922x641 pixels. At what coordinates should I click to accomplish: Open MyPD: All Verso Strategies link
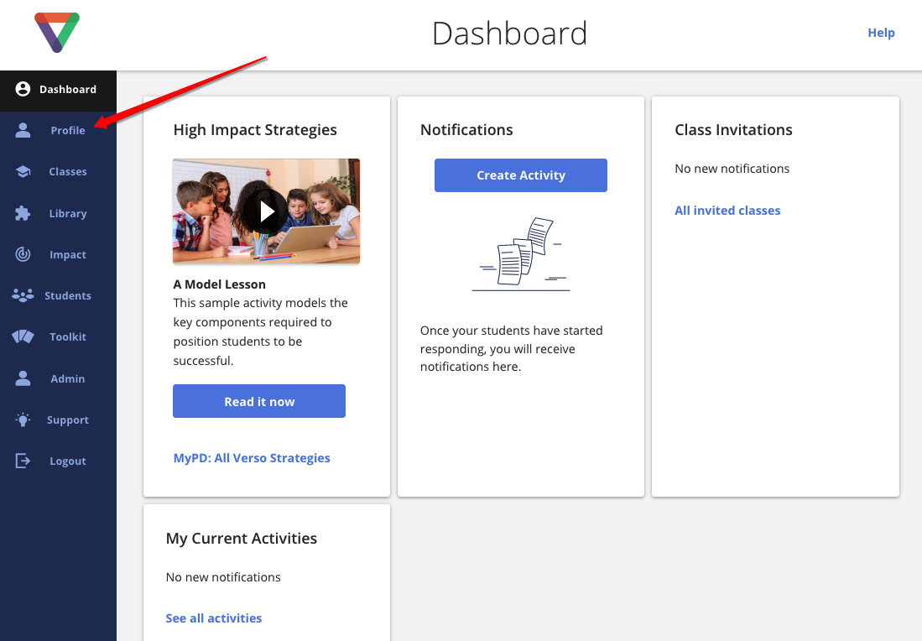coord(252,457)
